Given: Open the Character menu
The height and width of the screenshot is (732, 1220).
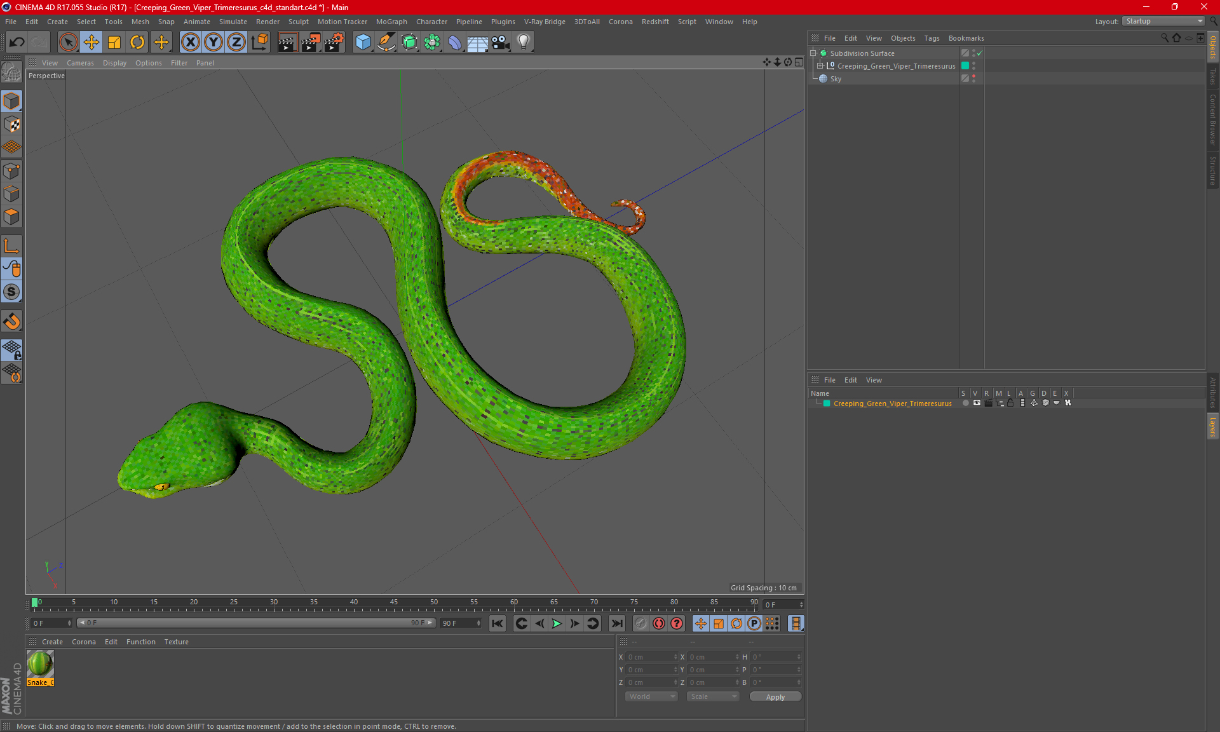Looking at the screenshot, I should click(431, 22).
